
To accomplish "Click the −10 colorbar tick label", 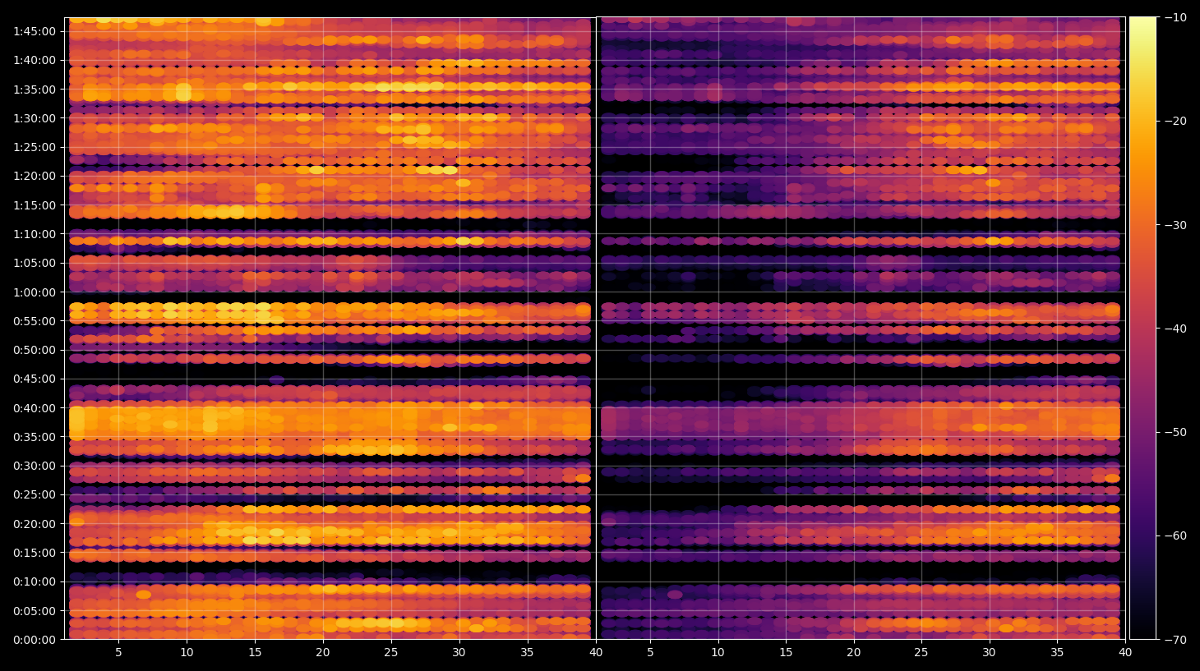I will point(1175,17).
